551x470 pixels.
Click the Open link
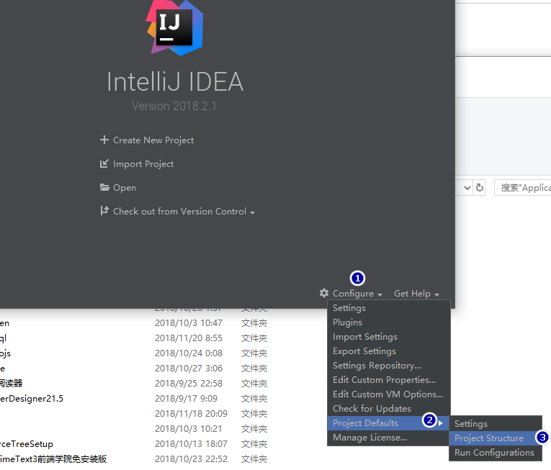125,188
